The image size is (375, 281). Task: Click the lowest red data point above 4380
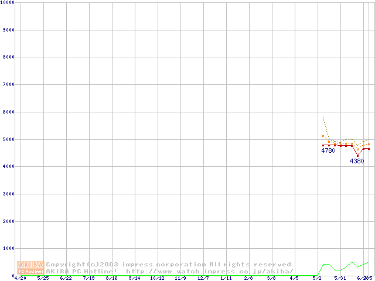[357, 156]
